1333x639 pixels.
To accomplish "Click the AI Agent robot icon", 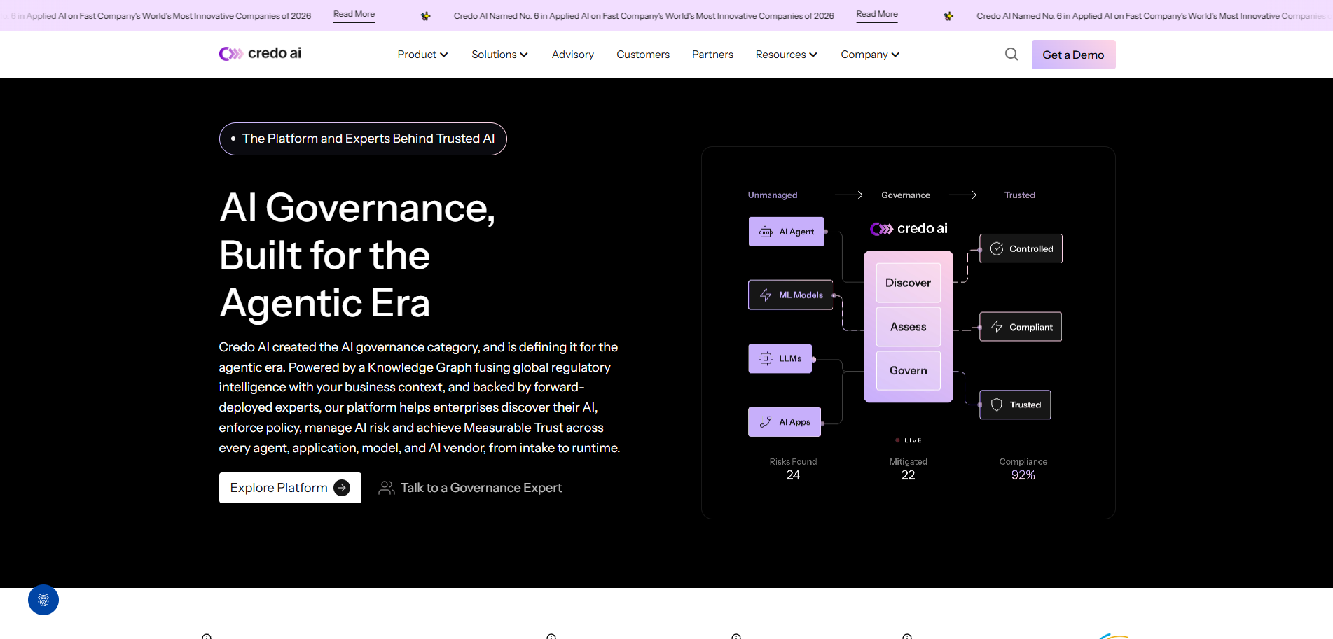I will [x=766, y=232].
